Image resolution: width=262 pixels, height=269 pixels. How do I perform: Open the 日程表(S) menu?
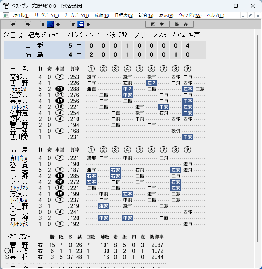click(x=124, y=15)
